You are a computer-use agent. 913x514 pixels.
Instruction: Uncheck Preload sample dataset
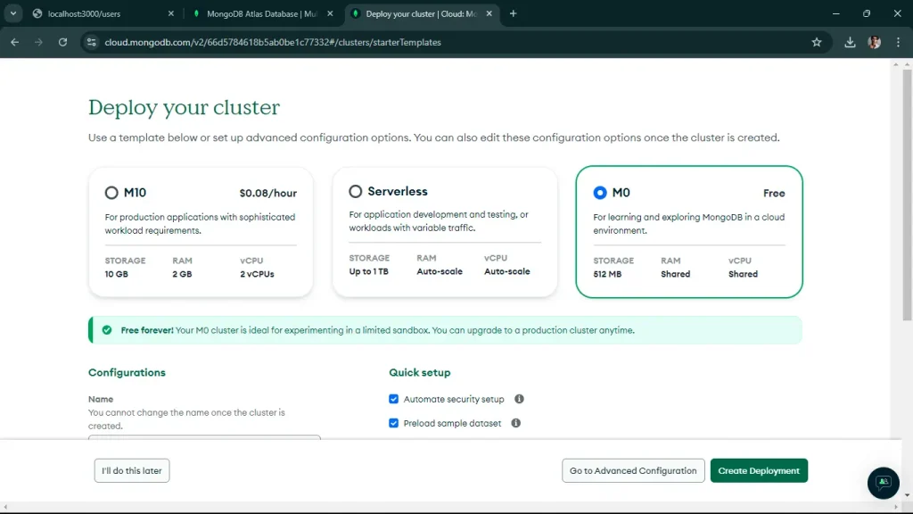(393, 423)
